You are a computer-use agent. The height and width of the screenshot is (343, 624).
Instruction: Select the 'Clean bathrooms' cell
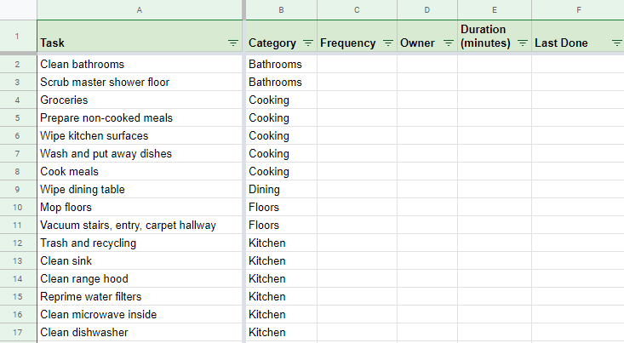tap(140, 64)
